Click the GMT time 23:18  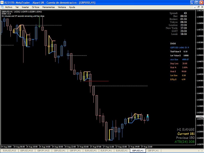click(183, 31)
